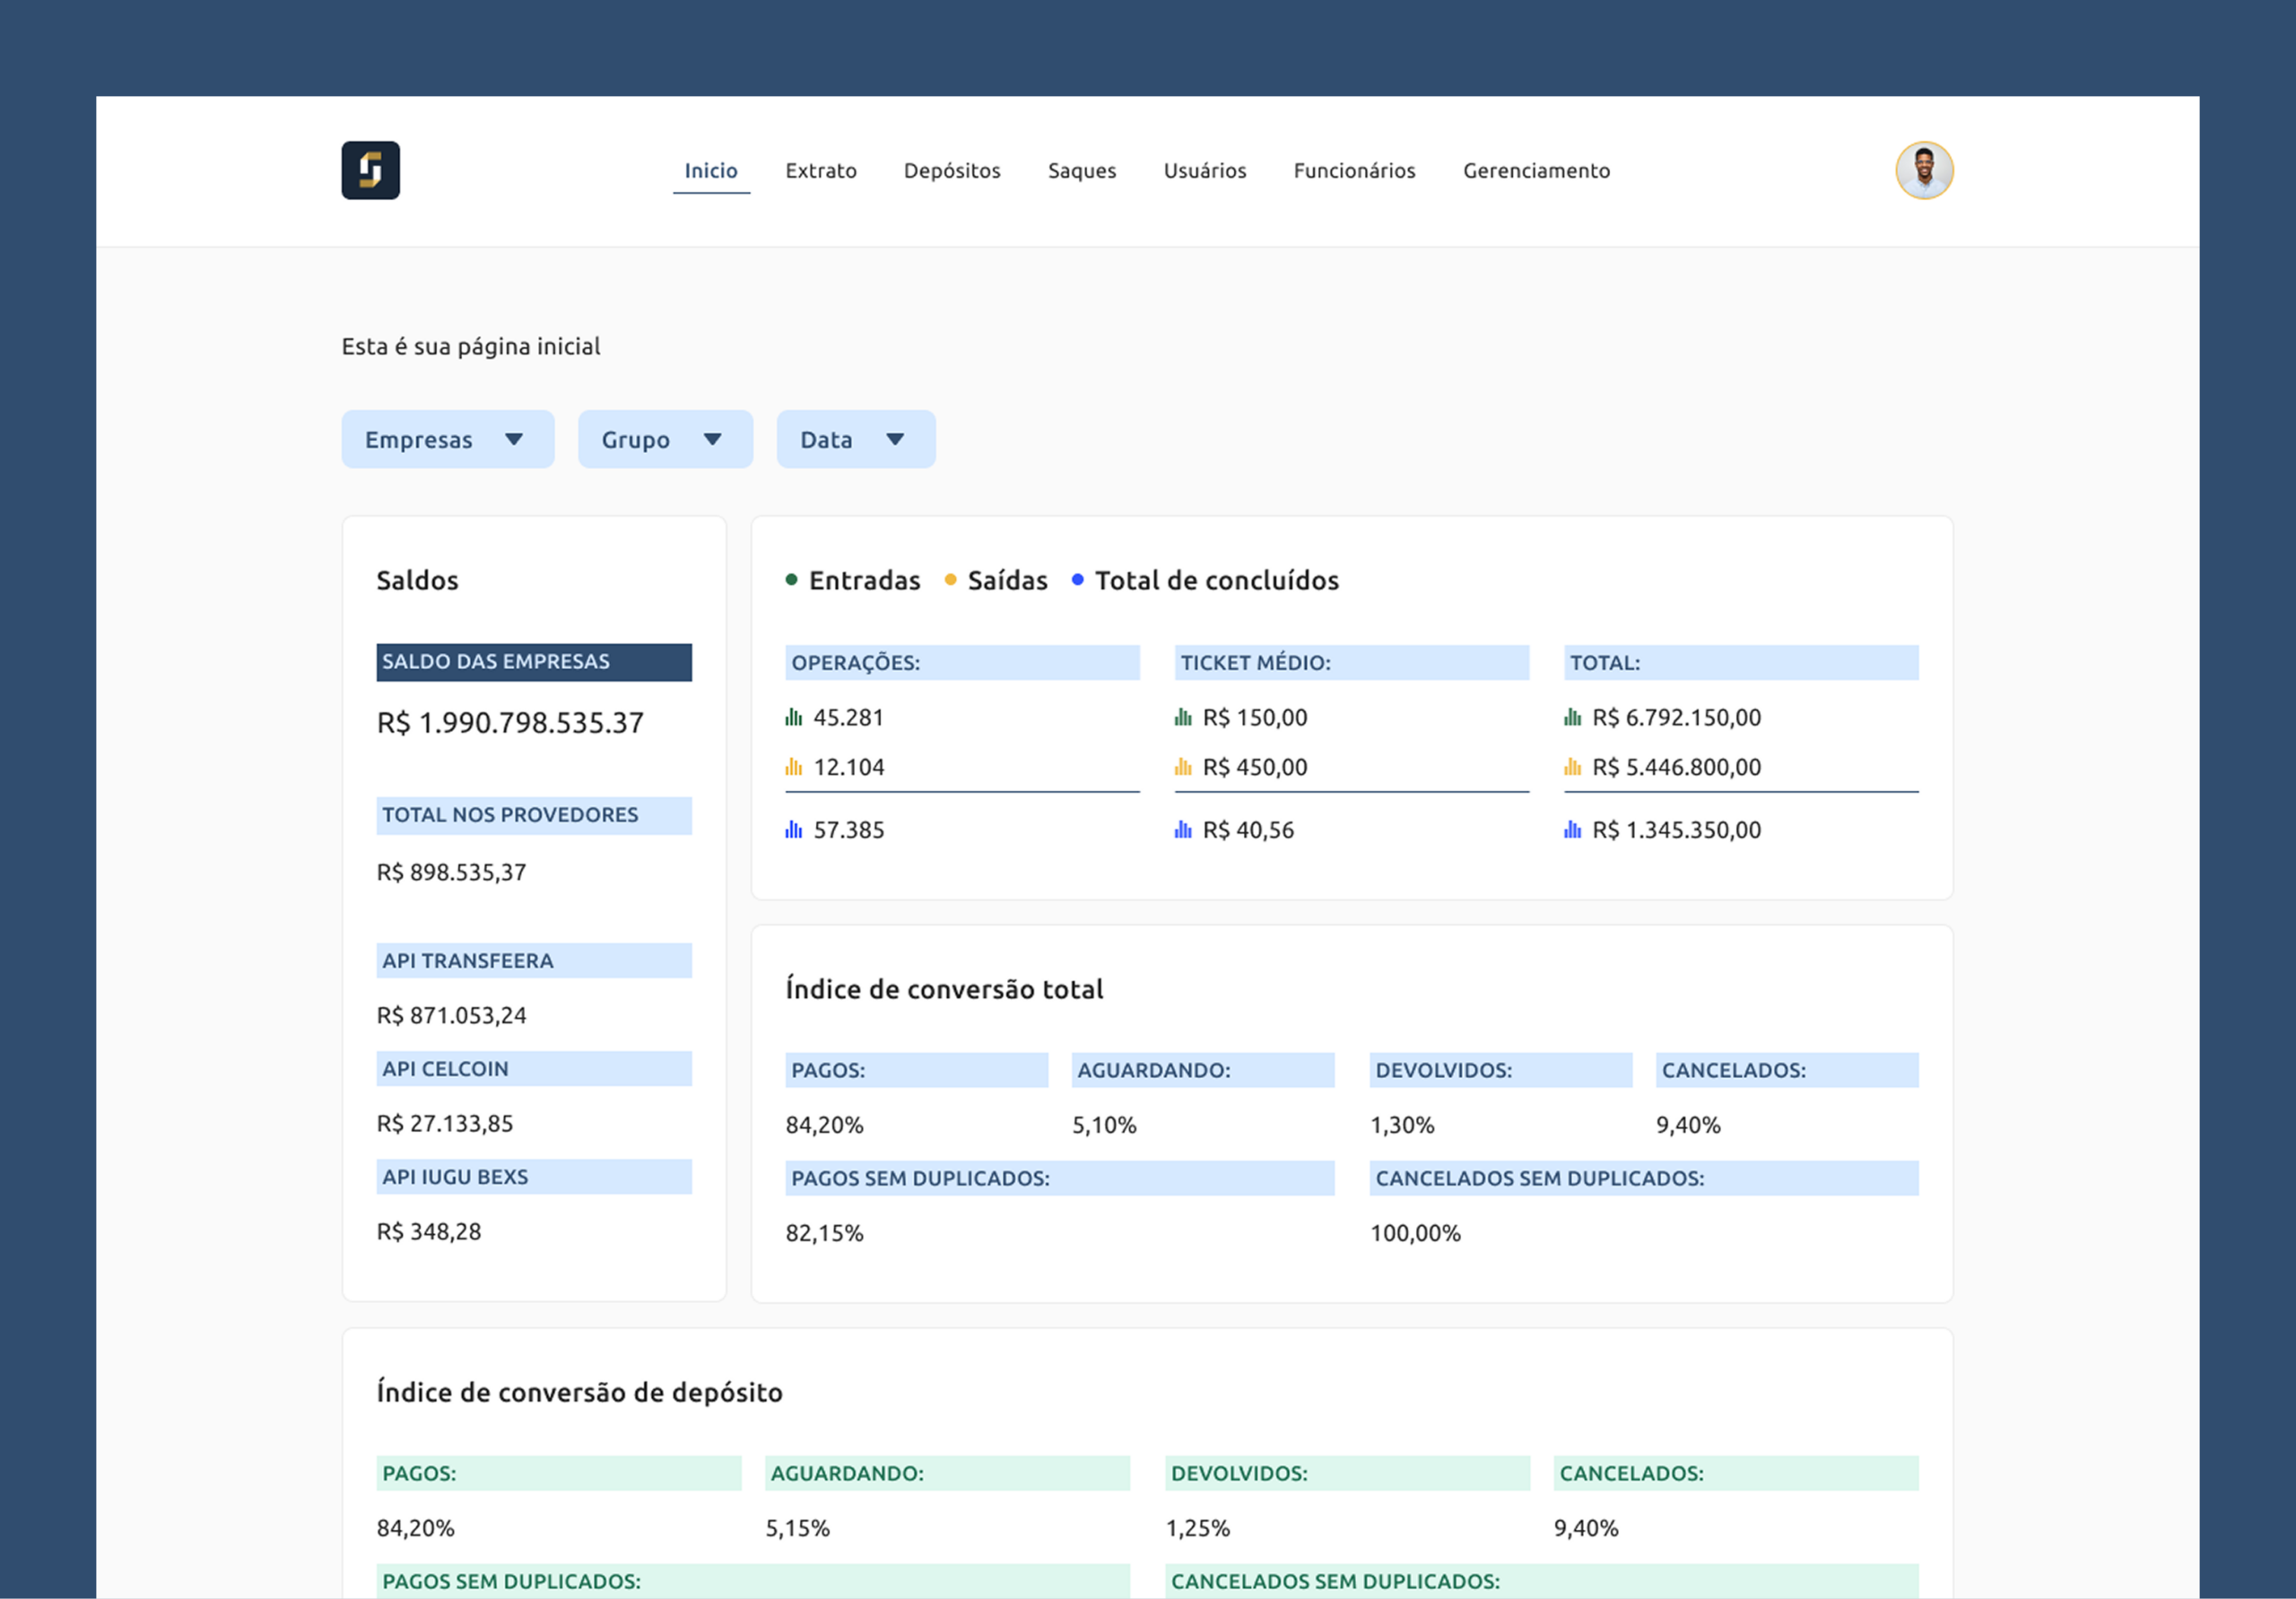Click the total conversion CANCELADOS value 9,40%
This screenshot has height=1599, width=2296.
[x=1688, y=1125]
